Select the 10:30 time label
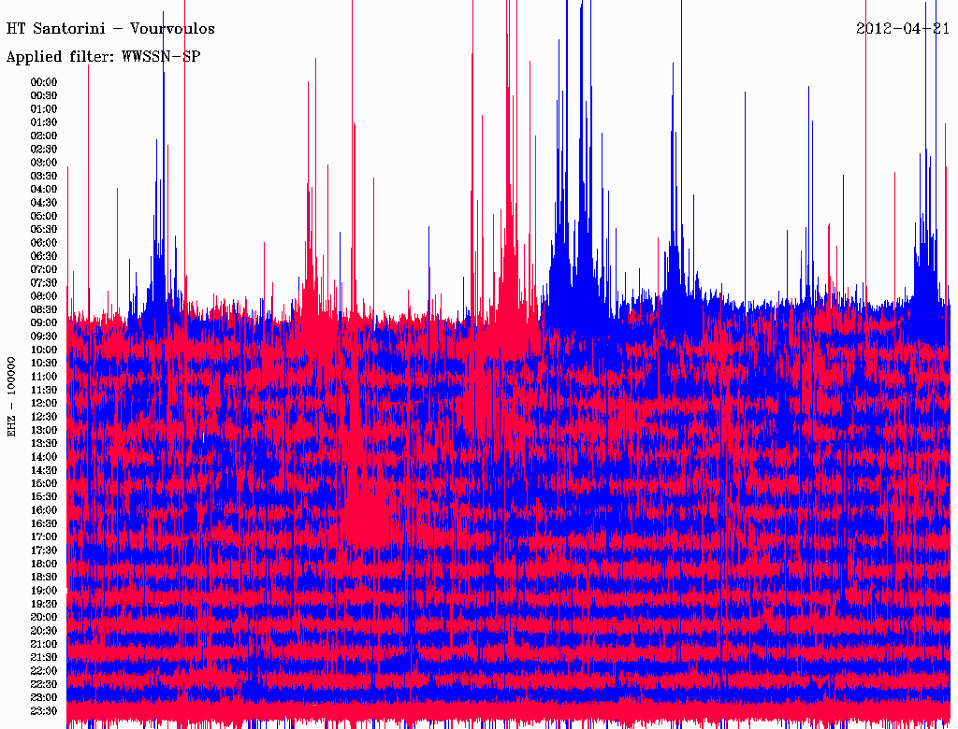This screenshot has height=729, width=958. click(44, 364)
